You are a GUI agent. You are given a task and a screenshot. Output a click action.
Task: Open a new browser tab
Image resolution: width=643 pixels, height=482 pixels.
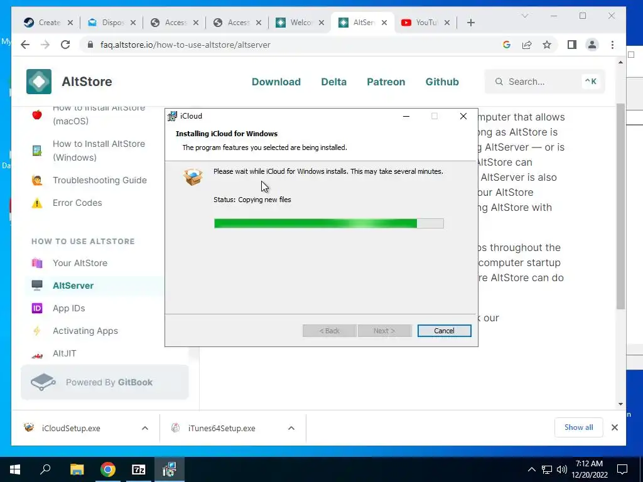(x=471, y=23)
